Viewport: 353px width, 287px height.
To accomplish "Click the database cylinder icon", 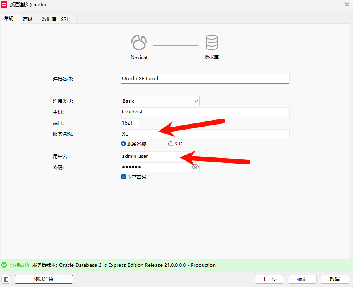I will tap(211, 42).
